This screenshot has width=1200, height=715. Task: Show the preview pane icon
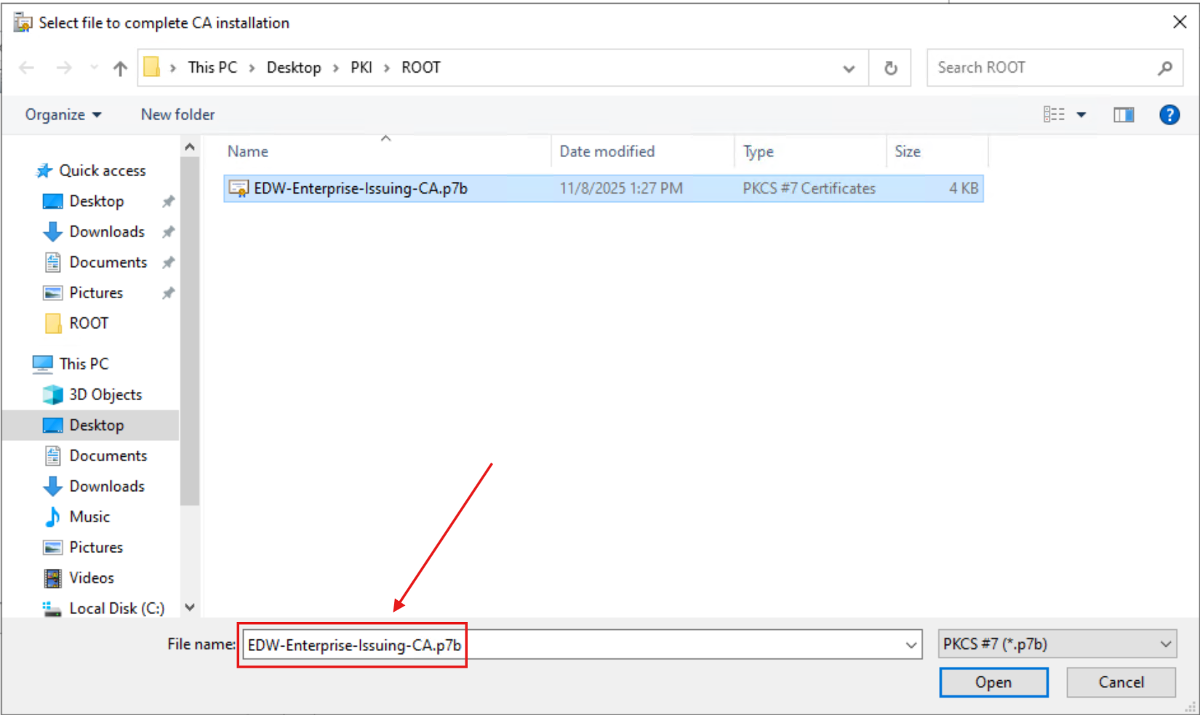[1123, 114]
